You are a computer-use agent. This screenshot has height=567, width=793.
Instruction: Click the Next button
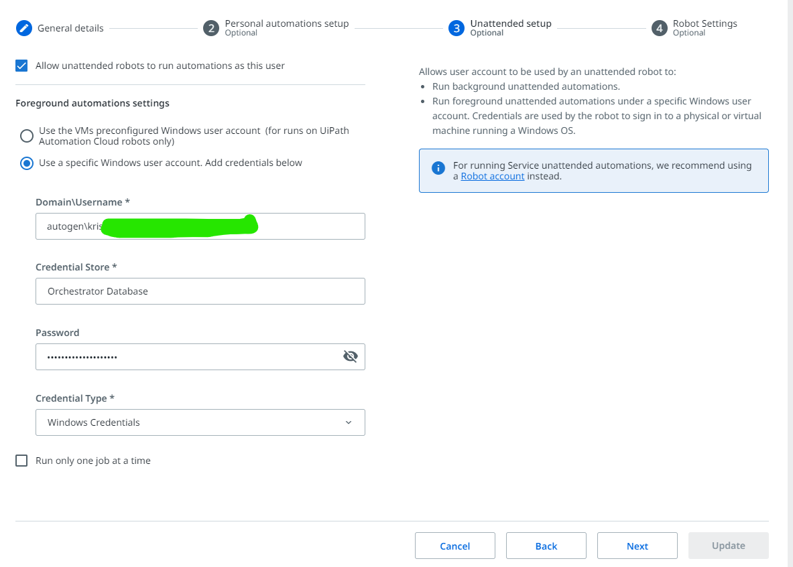637,546
